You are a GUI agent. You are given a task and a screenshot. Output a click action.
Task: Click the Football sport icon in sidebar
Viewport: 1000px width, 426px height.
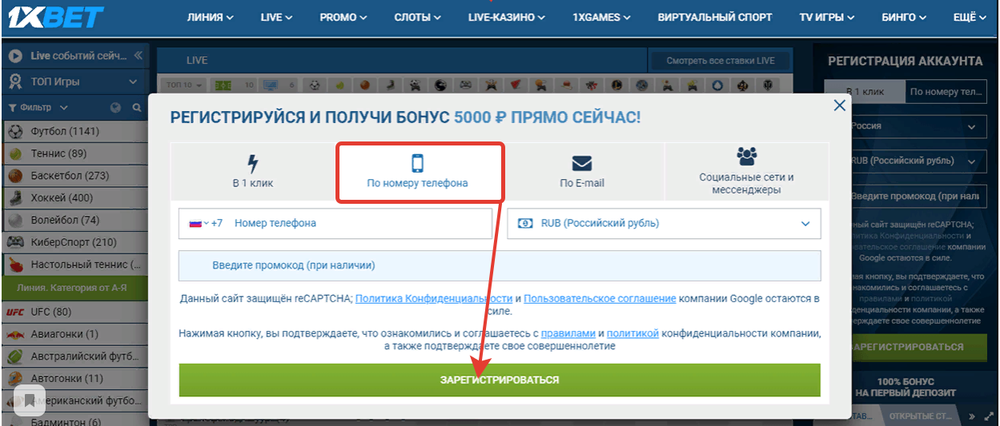pyautogui.click(x=15, y=131)
